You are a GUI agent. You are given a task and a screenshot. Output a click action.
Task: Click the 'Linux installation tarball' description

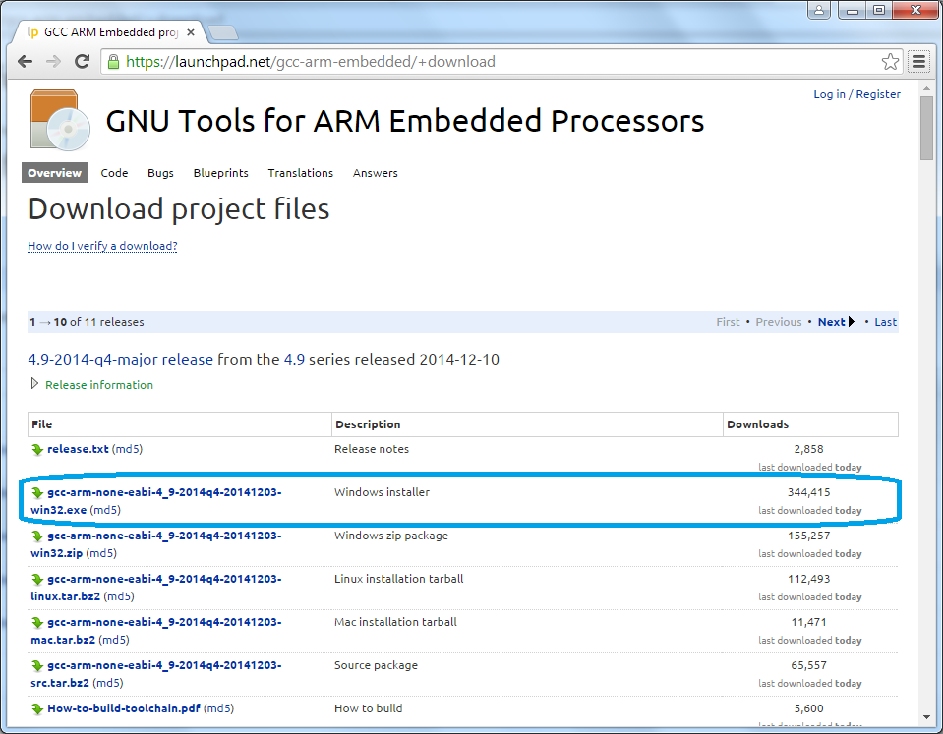click(398, 579)
